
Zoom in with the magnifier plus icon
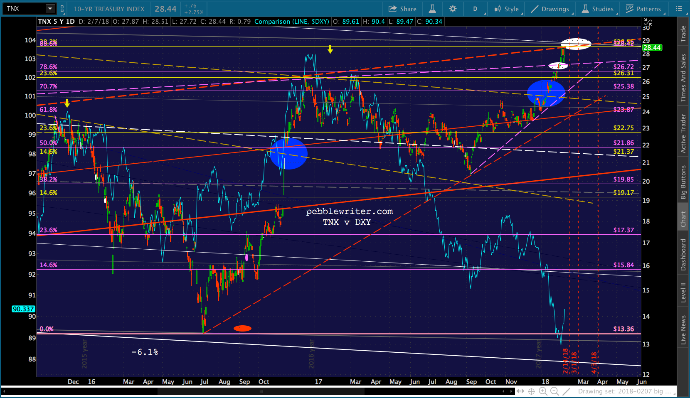[x=543, y=391]
